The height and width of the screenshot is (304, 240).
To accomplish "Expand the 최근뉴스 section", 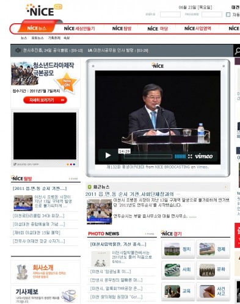I will 225,187.
